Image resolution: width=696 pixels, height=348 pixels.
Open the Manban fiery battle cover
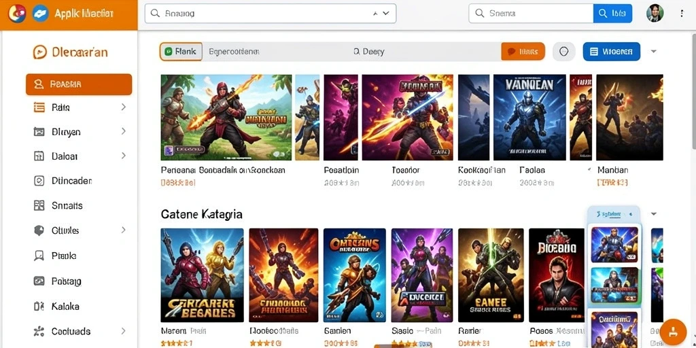pos(629,117)
